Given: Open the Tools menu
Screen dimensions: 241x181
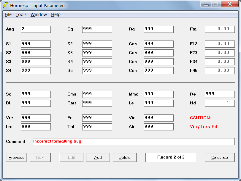Looking at the screenshot, I should (21, 14).
